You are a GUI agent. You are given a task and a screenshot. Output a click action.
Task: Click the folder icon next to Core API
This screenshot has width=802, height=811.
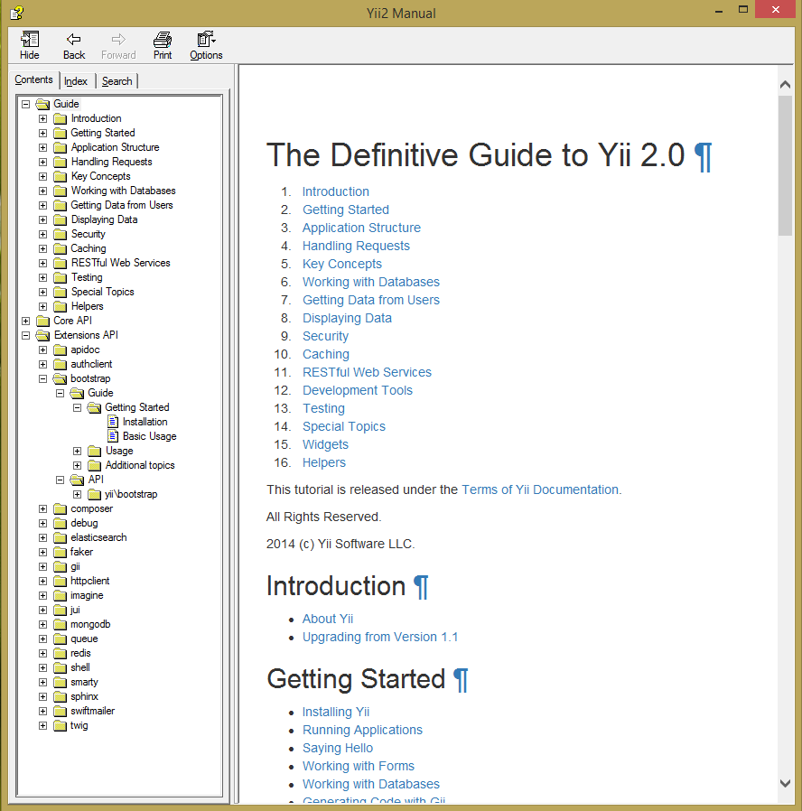click(x=43, y=321)
